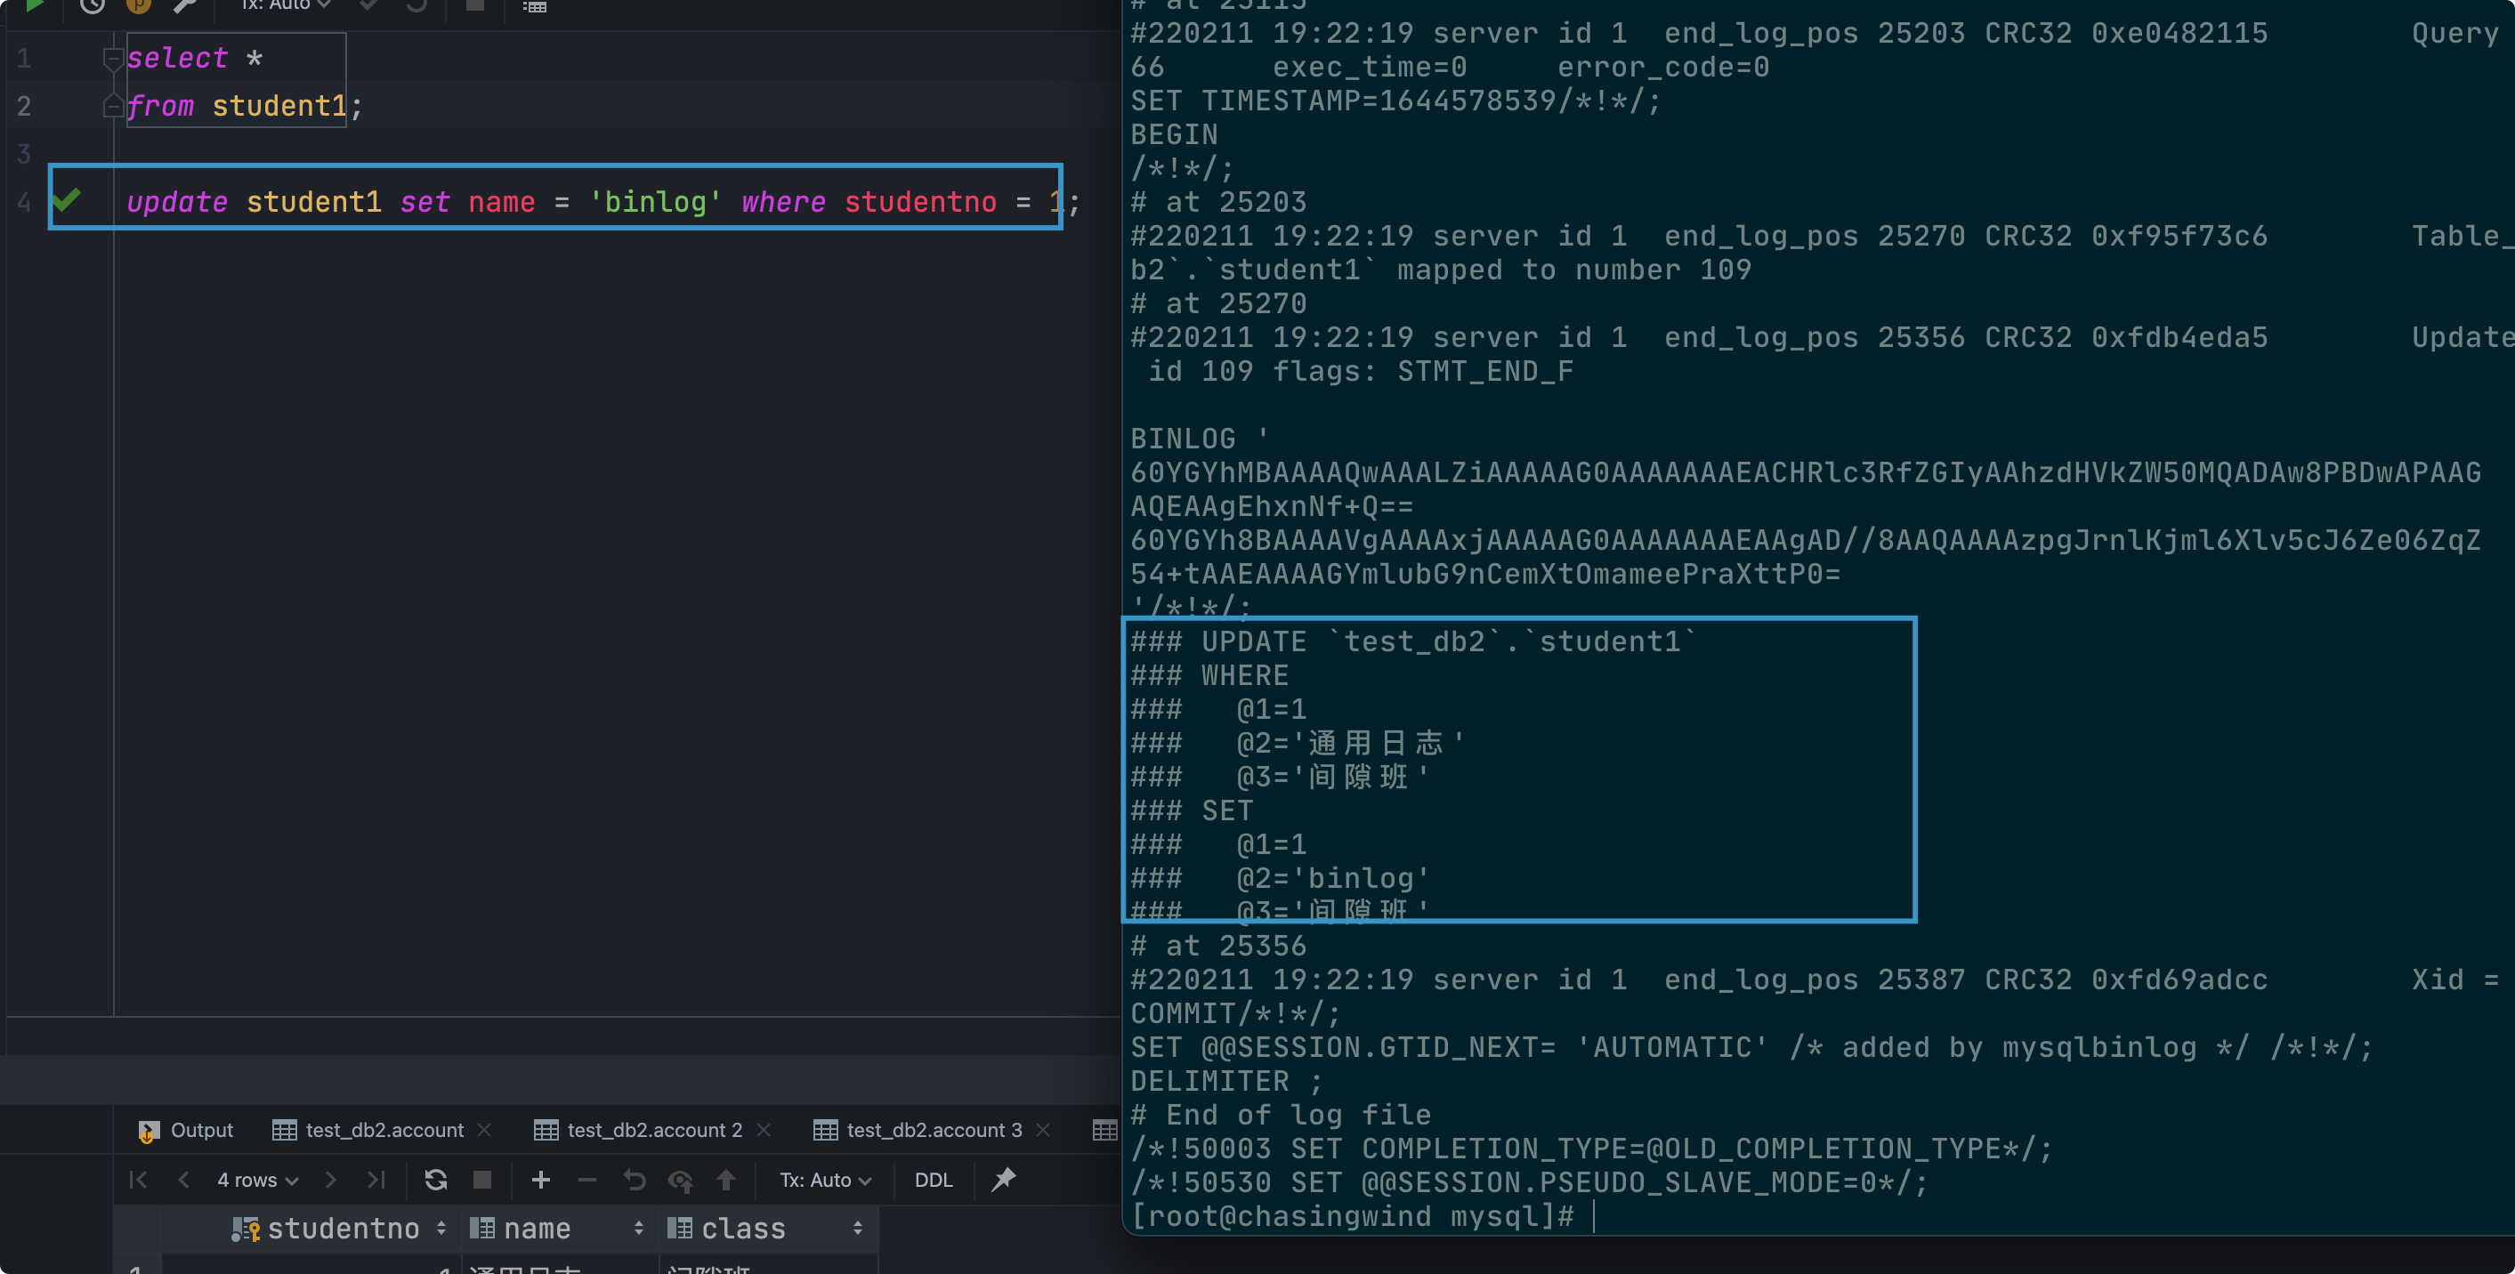Click the Output tab icon
The width and height of the screenshot is (2515, 1274).
tap(148, 1131)
